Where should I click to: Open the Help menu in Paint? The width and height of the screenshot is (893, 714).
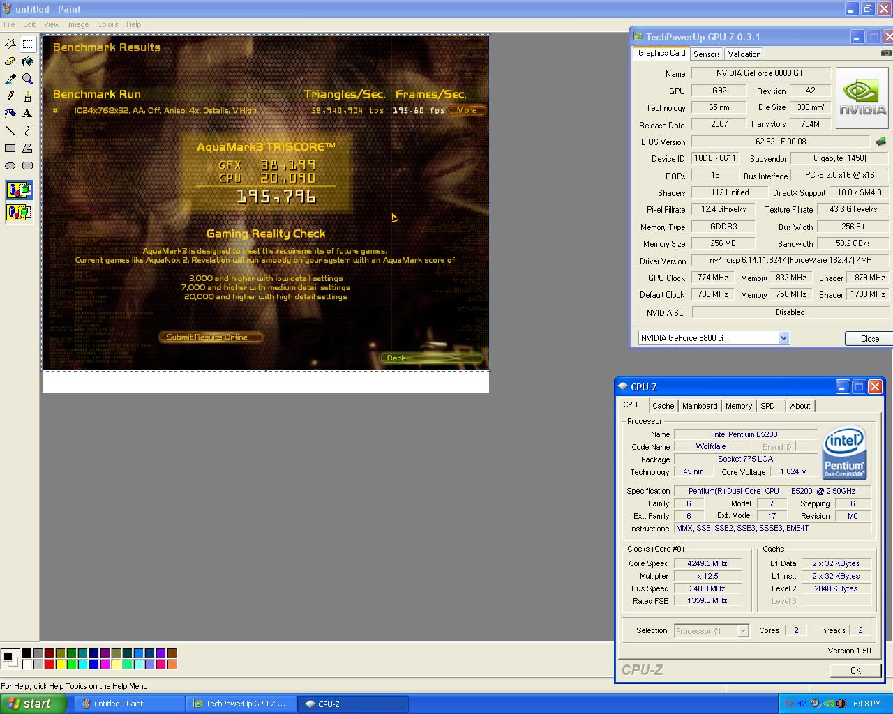133,24
